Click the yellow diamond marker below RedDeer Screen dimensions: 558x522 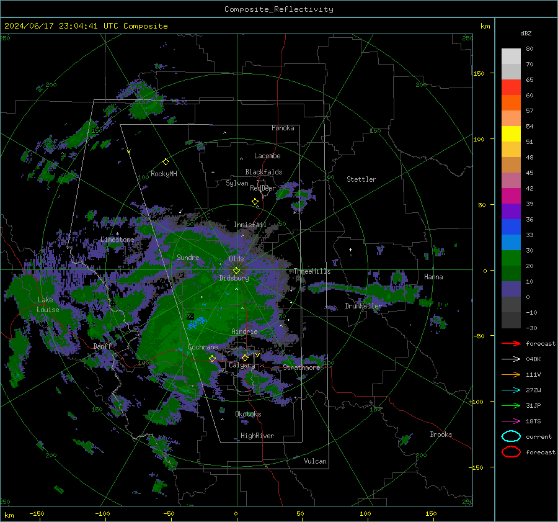tap(255, 202)
